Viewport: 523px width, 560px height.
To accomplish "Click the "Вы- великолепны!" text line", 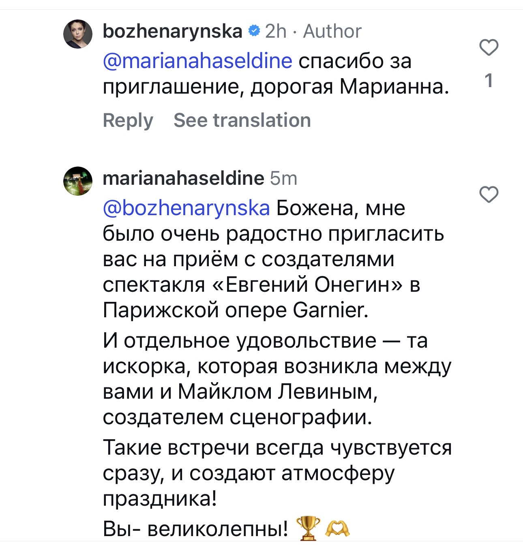I will [195, 529].
